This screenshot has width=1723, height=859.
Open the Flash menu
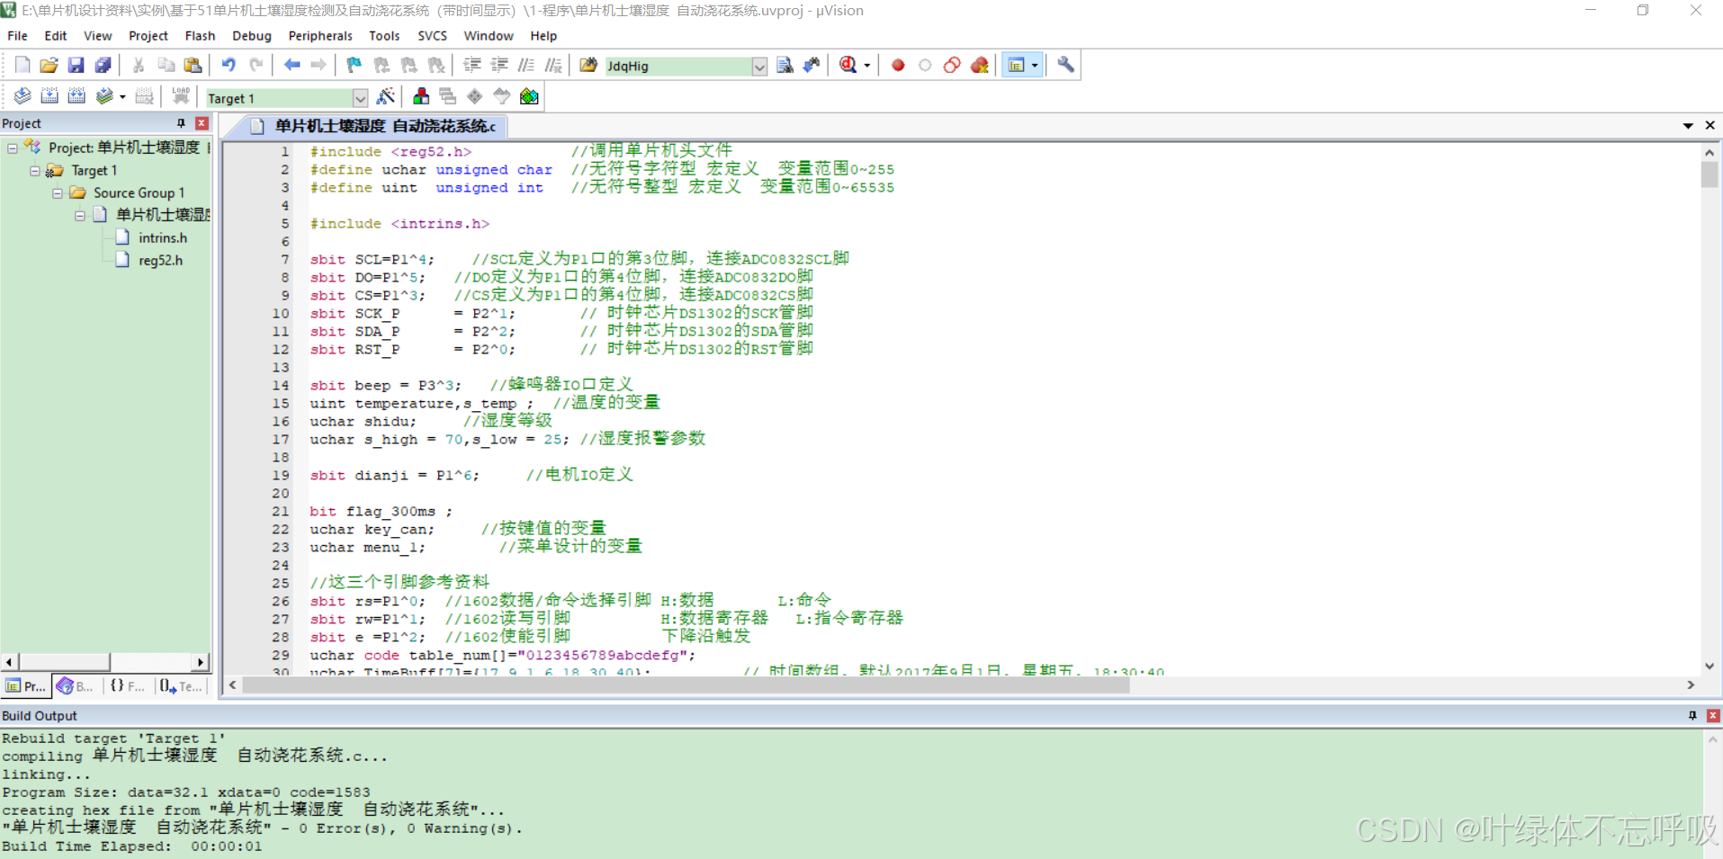tap(200, 36)
